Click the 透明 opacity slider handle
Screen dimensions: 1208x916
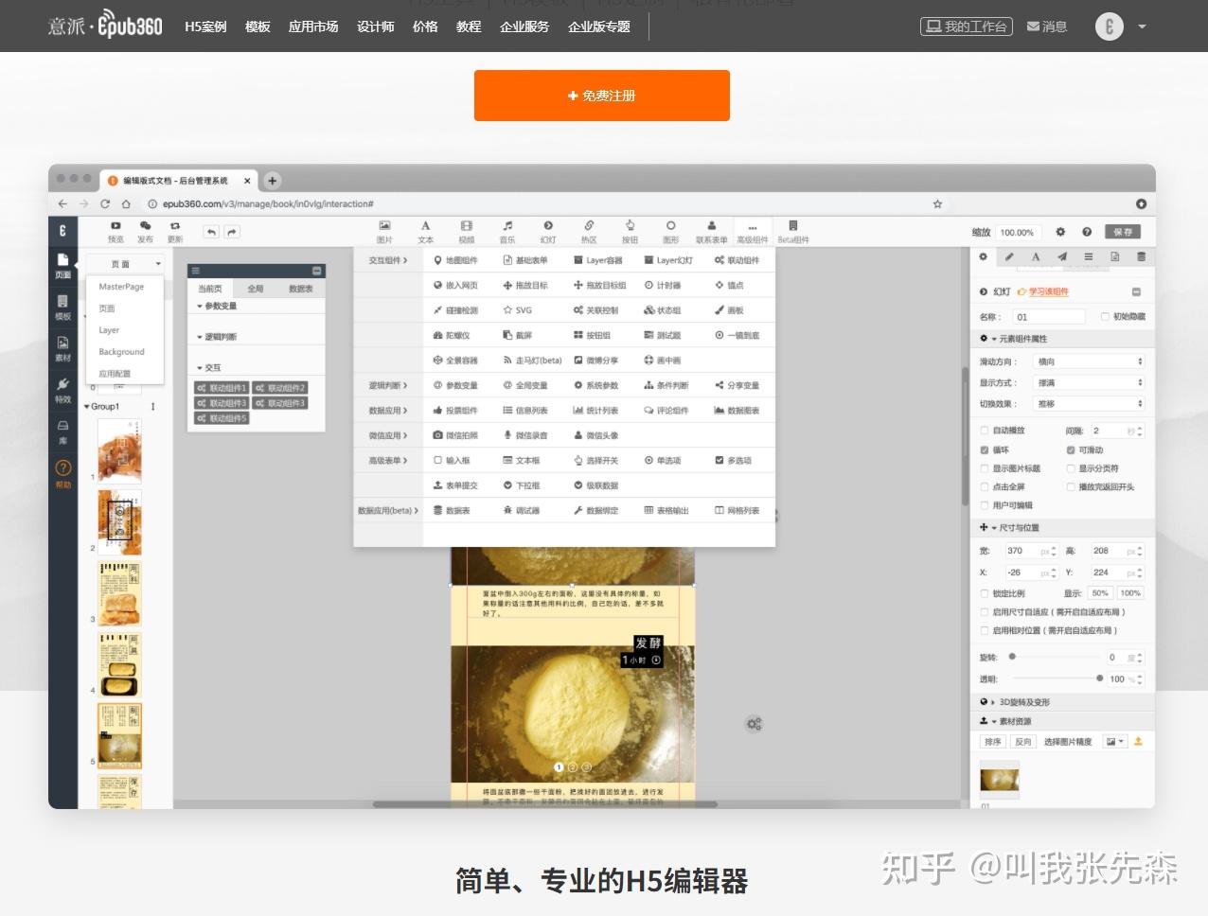pos(1099,678)
